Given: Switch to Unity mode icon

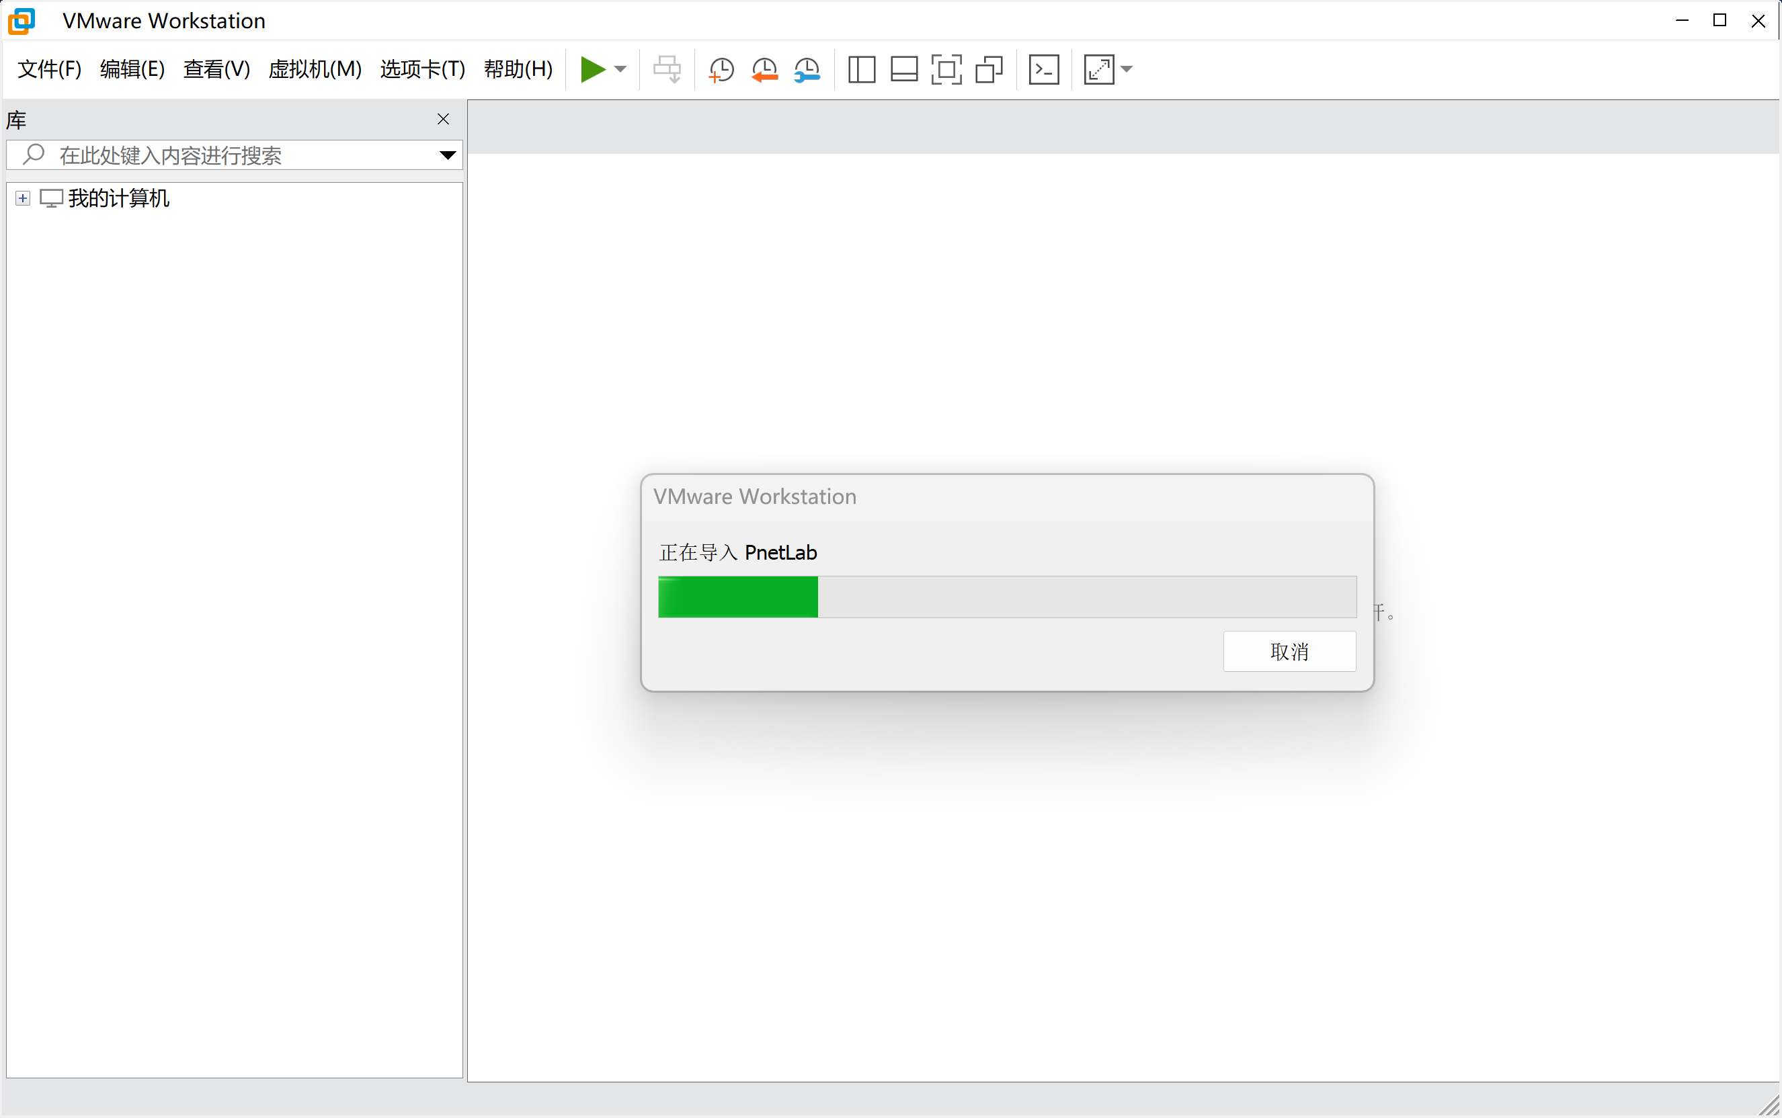Looking at the screenshot, I should tap(989, 69).
